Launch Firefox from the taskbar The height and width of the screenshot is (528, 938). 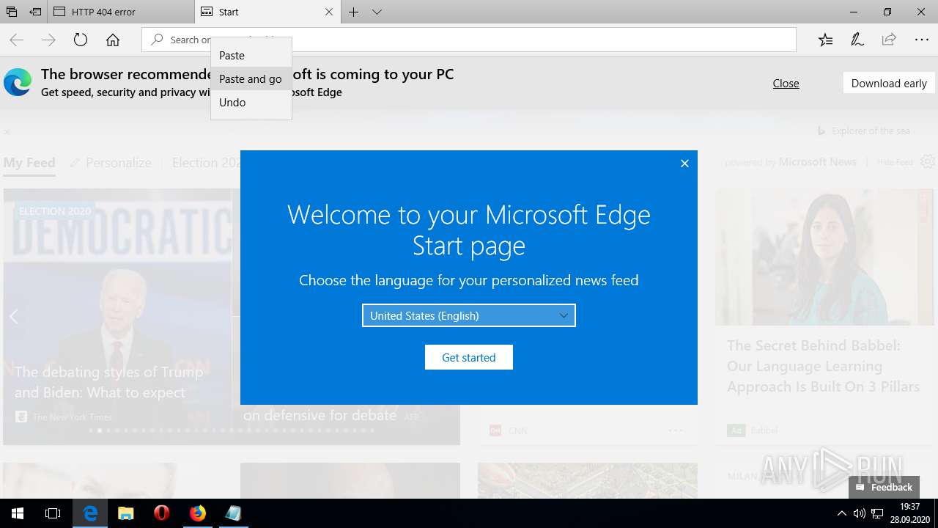point(198,513)
